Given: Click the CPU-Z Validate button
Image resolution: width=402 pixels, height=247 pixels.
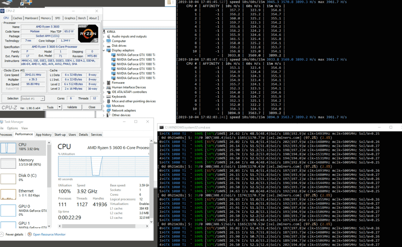Looking at the screenshot, I should click(72, 107).
